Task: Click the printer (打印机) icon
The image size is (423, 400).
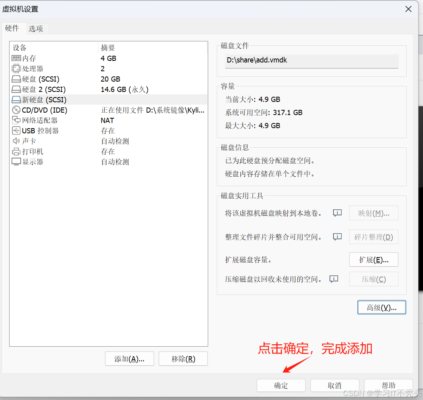Action: click(16, 151)
